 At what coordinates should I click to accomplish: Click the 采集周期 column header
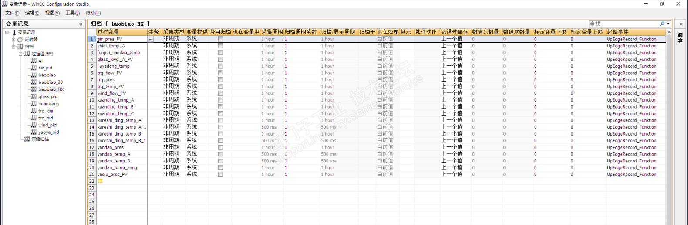coord(272,32)
